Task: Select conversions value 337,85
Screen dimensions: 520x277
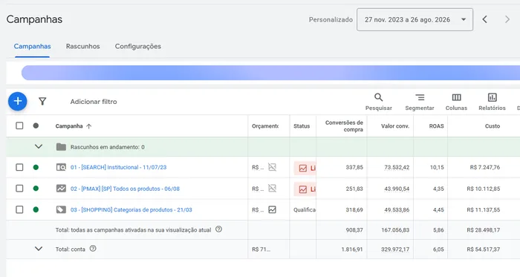Action: click(x=354, y=167)
